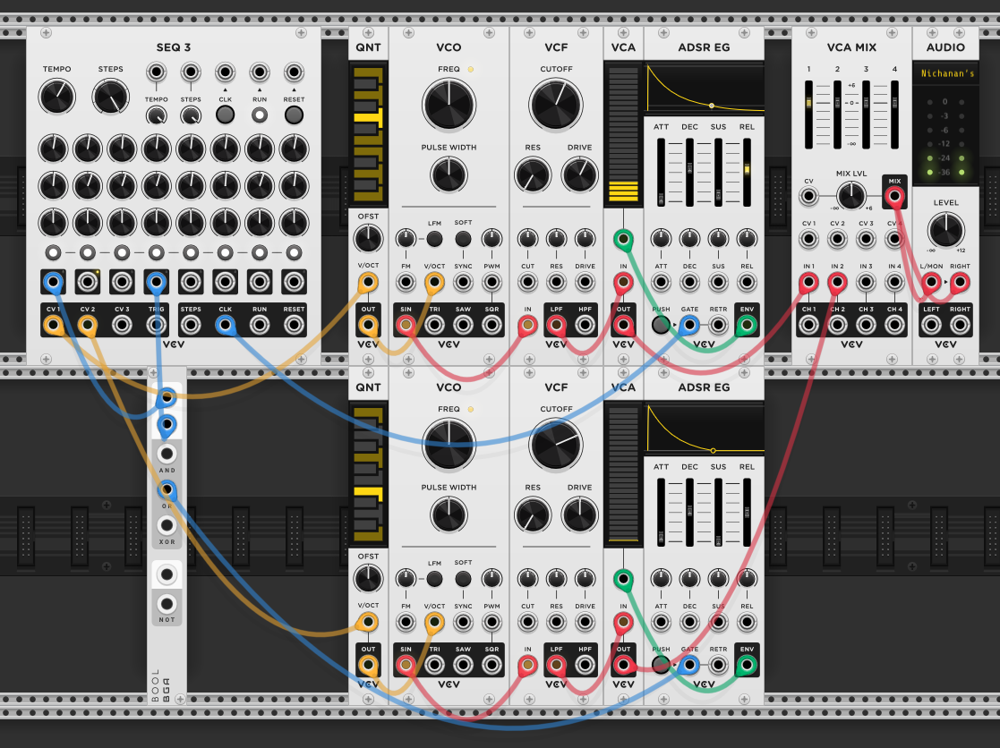Click the SEQ 3 large STEPS knob
1000x748 pixels.
click(110, 97)
